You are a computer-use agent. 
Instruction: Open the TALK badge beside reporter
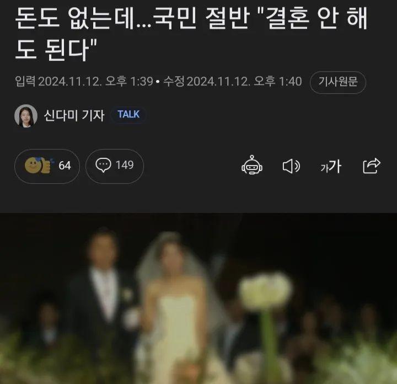click(128, 115)
